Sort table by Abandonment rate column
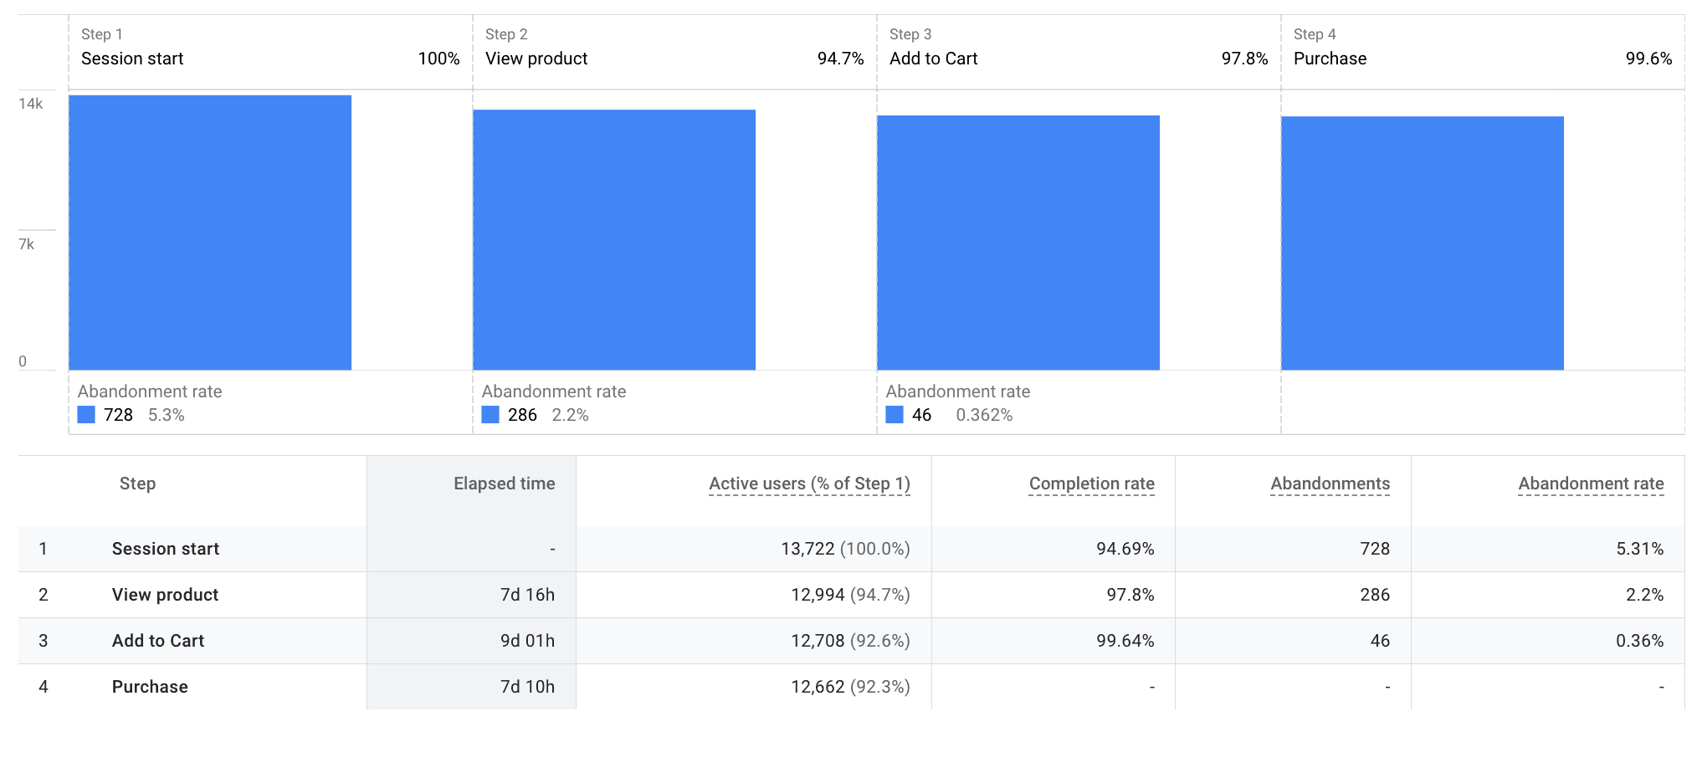This screenshot has width=1702, height=778. [x=1591, y=484]
